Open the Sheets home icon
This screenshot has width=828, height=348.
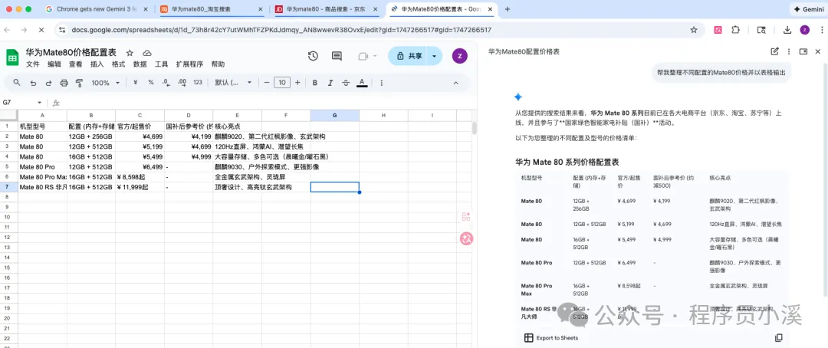tap(12, 57)
